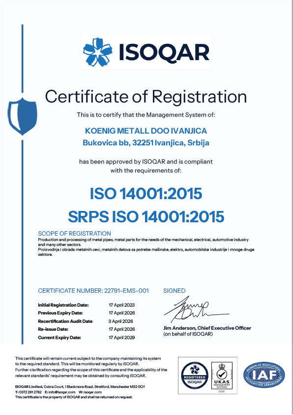Image resolution: width=293 pixels, height=415 pixels.
Task: Click the 17 April 2029 expiry value
Action: click(x=122, y=338)
